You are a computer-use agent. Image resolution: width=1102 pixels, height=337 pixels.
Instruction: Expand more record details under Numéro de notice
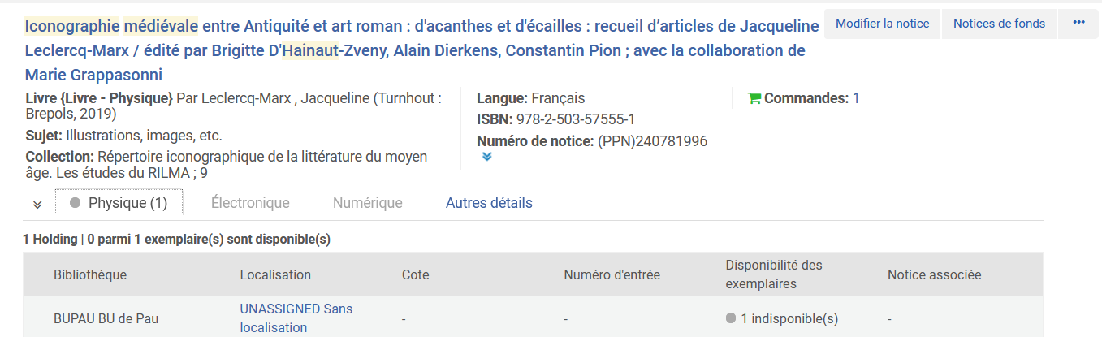486,157
